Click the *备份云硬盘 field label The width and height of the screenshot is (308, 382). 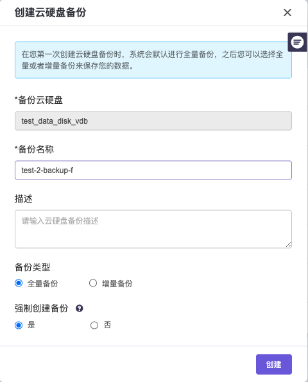pos(38,100)
